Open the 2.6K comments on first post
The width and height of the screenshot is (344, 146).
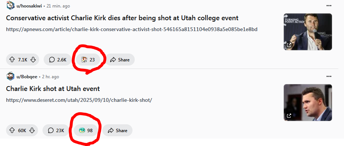(x=58, y=60)
